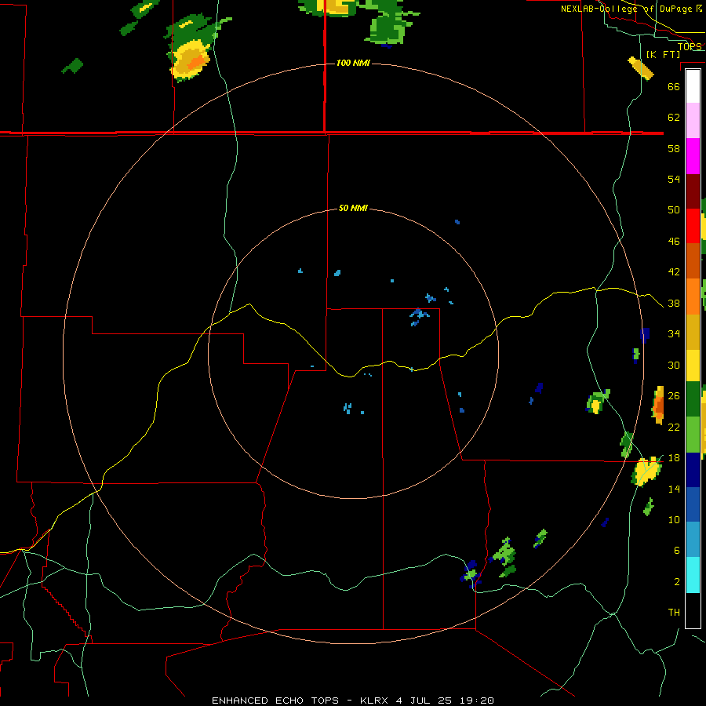Select the dark orange 42 kft legend swatch
The width and height of the screenshot is (706, 706).
(693, 260)
